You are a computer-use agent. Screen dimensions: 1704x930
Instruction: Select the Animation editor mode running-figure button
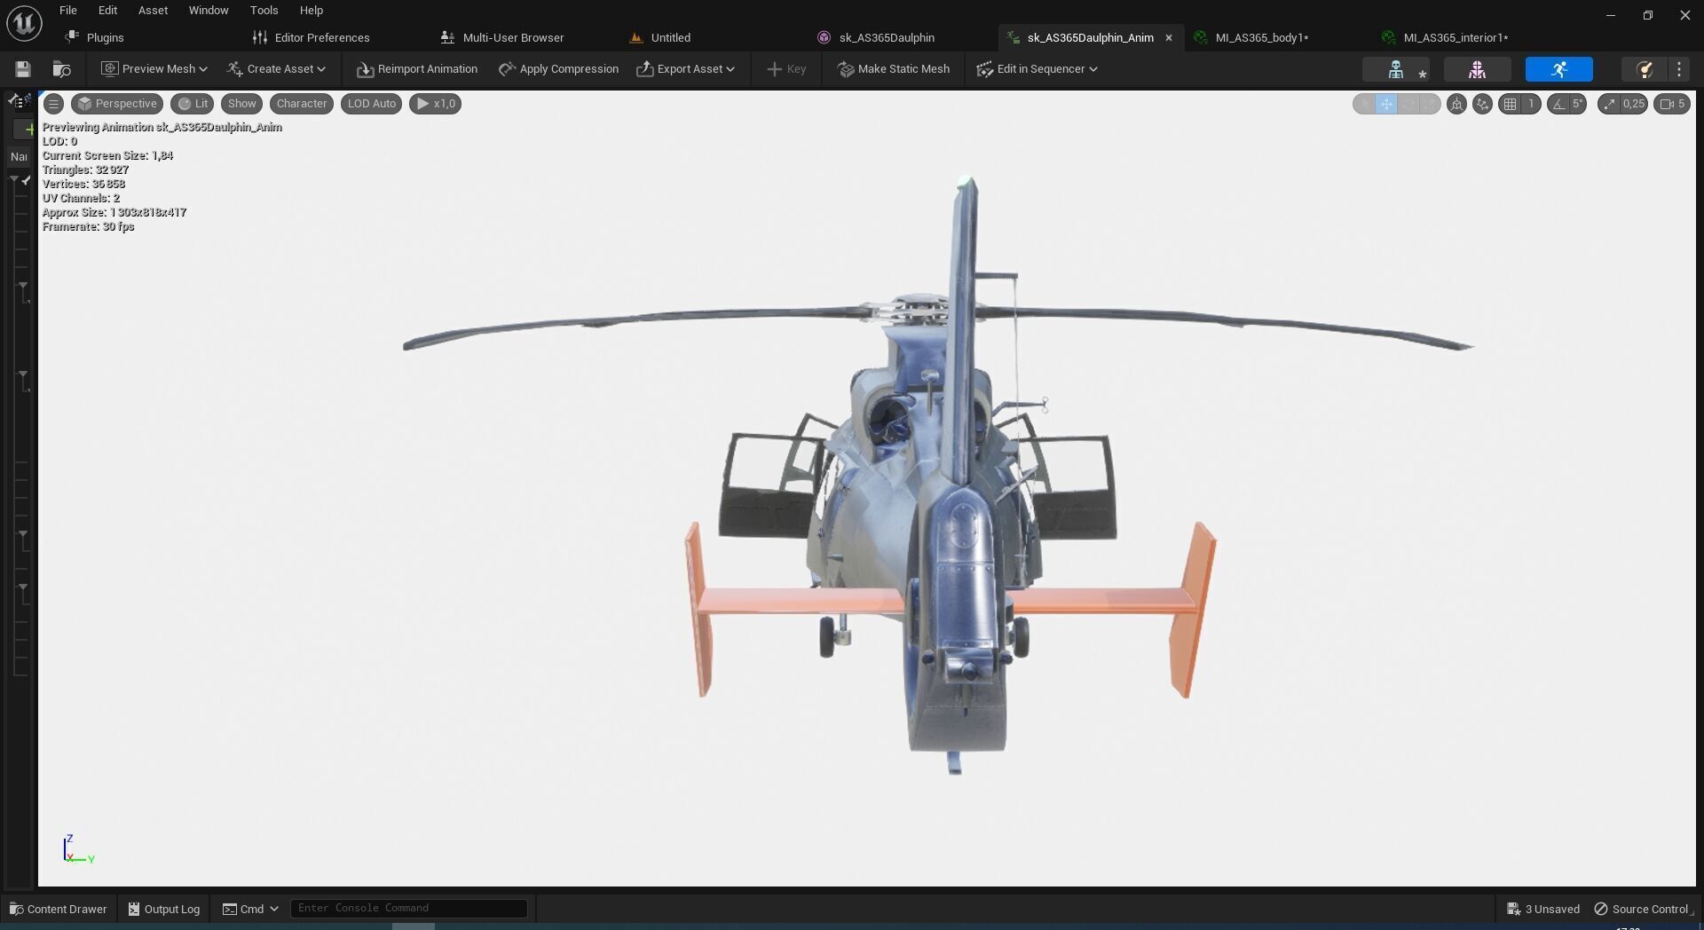pos(1558,69)
